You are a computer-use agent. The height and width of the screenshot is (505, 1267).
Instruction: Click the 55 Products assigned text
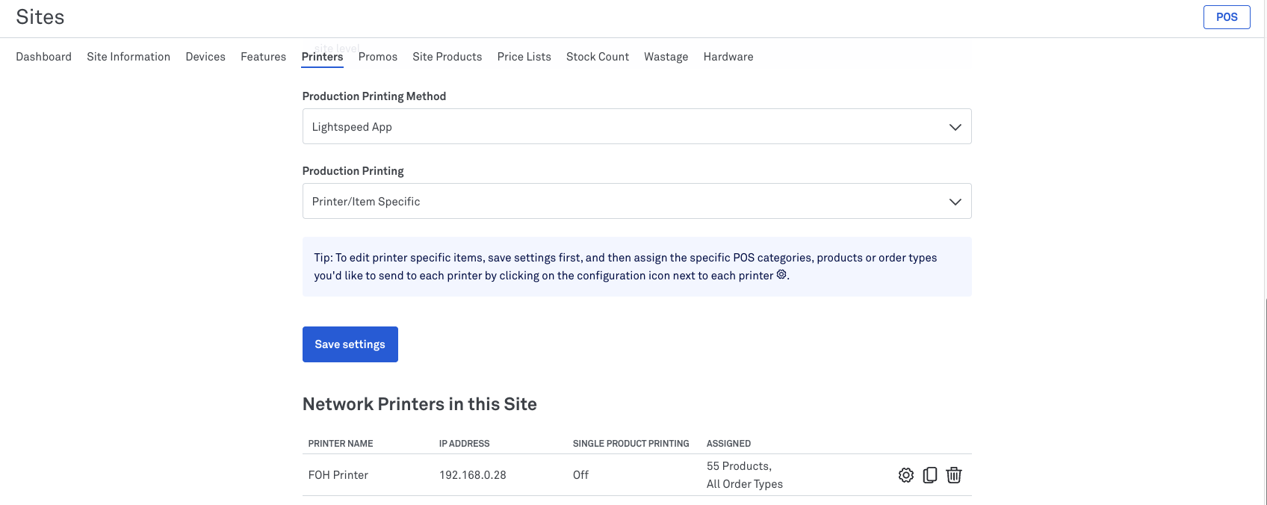[739, 466]
